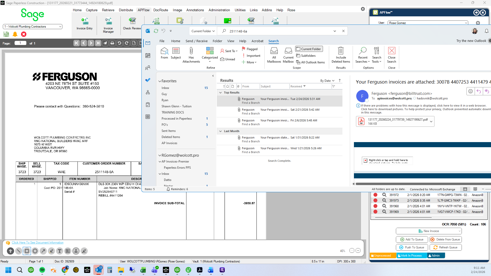Click the print document icon
491x276 pixels.
click(112, 43)
